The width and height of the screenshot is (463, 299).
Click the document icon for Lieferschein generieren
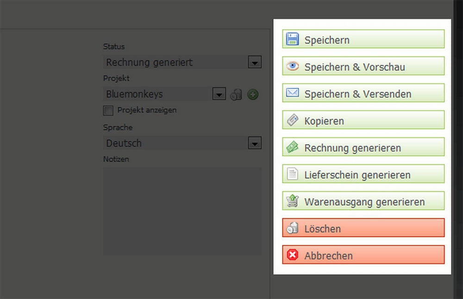point(292,174)
